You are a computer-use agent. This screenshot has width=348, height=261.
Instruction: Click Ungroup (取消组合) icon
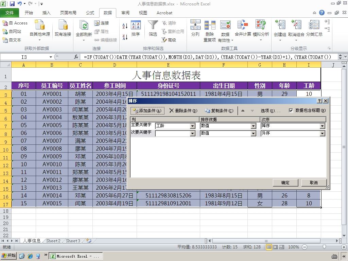(x=296, y=25)
